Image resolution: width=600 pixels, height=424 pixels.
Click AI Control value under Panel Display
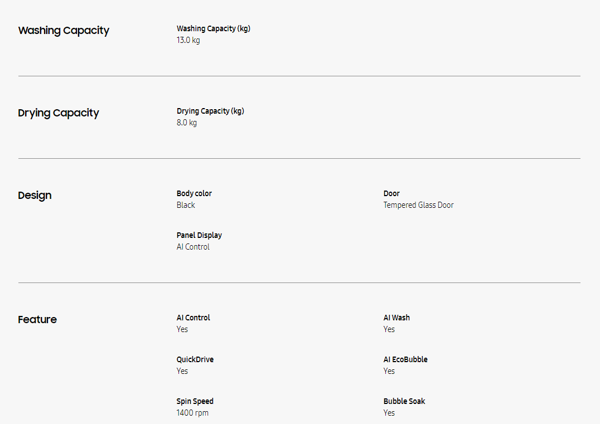[x=193, y=247]
